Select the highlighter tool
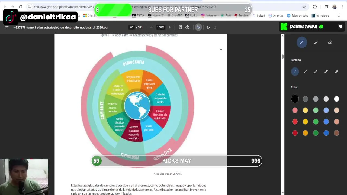347x195 pixels. point(316,42)
